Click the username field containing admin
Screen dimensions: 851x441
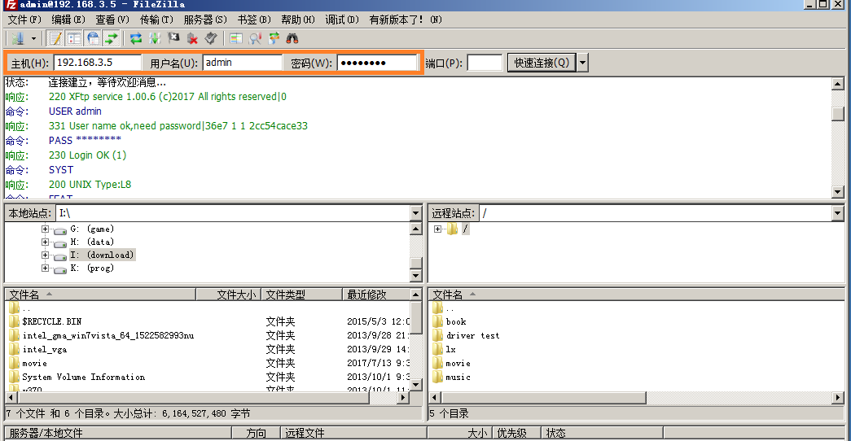(243, 63)
